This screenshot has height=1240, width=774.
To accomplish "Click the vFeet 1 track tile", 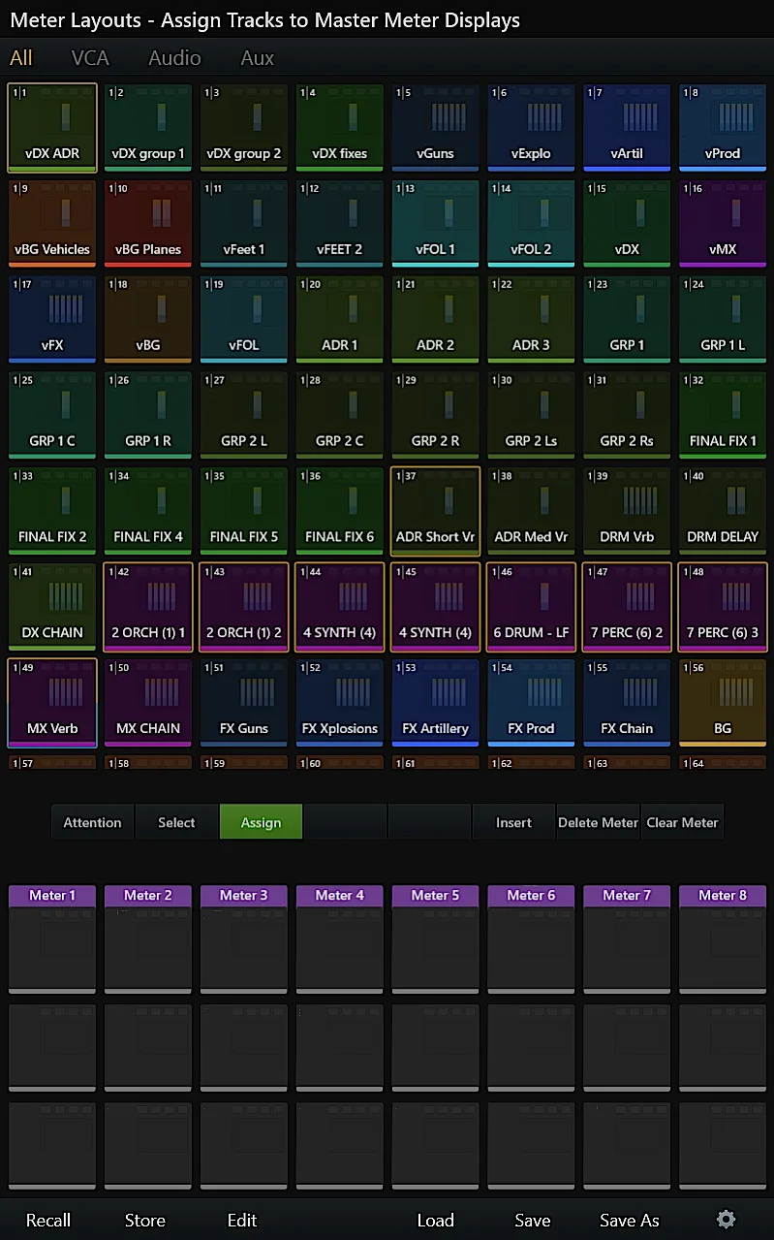I will [x=244, y=224].
